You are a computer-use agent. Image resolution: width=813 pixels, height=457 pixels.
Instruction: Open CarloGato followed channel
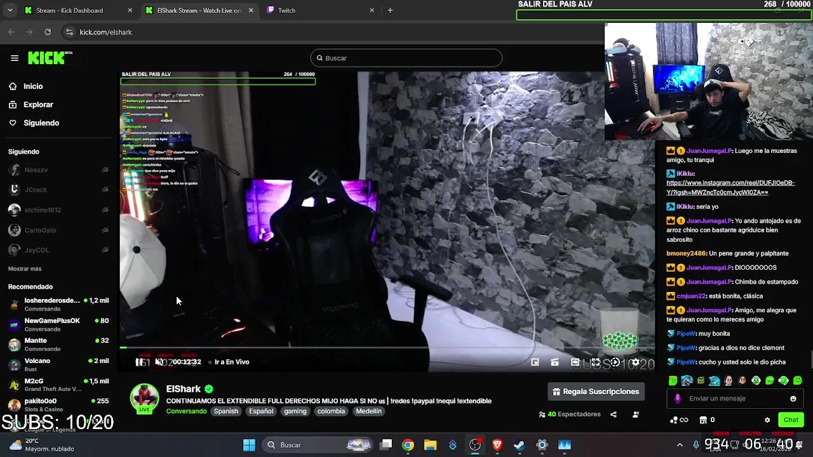pos(57,230)
